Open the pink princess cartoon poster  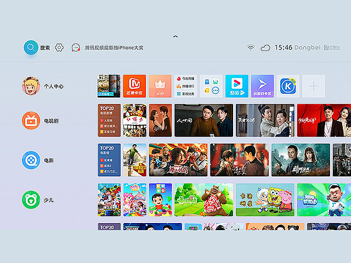click(x=135, y=199)
